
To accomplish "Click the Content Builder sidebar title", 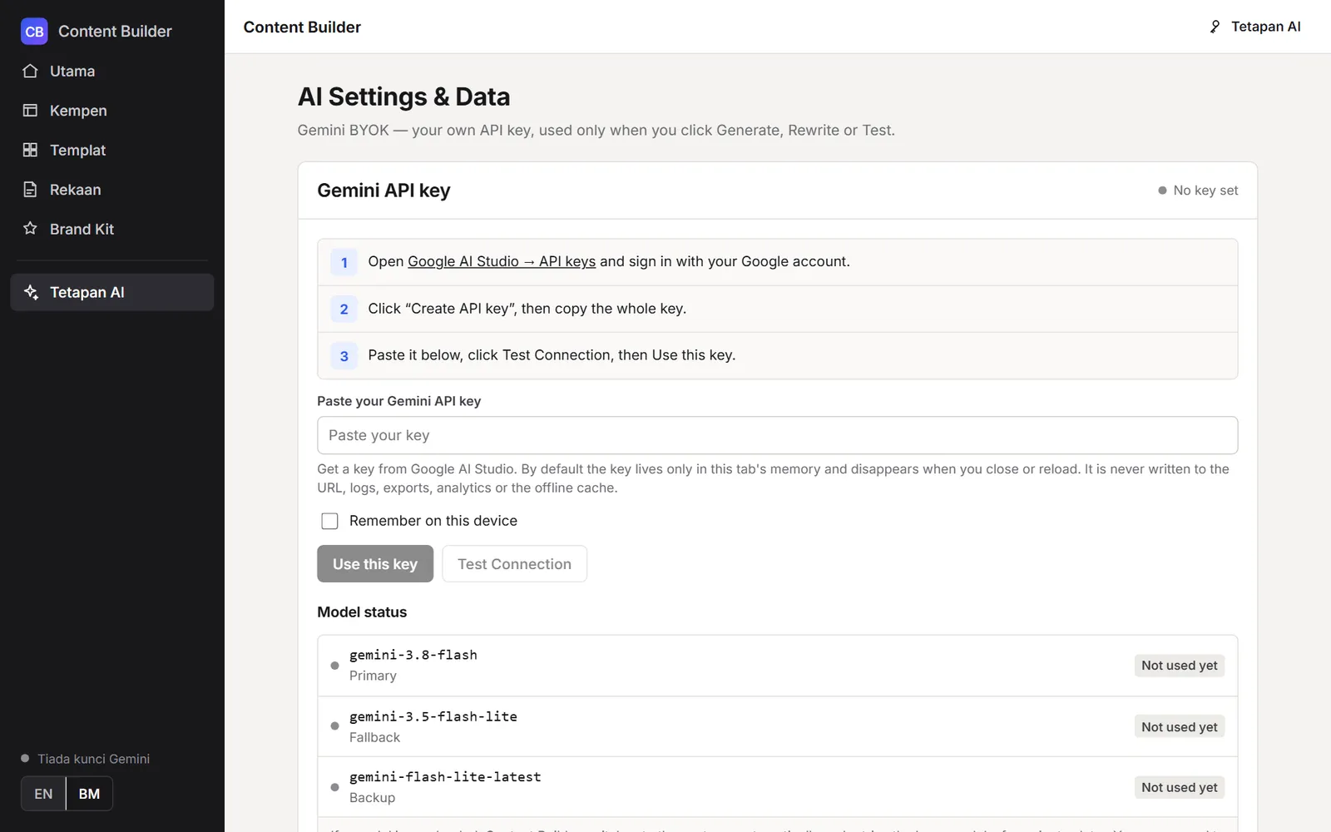I will (115, 32).
